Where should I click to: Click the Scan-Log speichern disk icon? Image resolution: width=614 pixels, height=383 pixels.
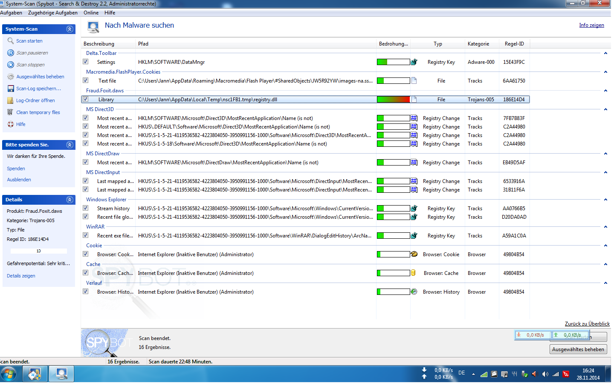[x=11, y=89]
